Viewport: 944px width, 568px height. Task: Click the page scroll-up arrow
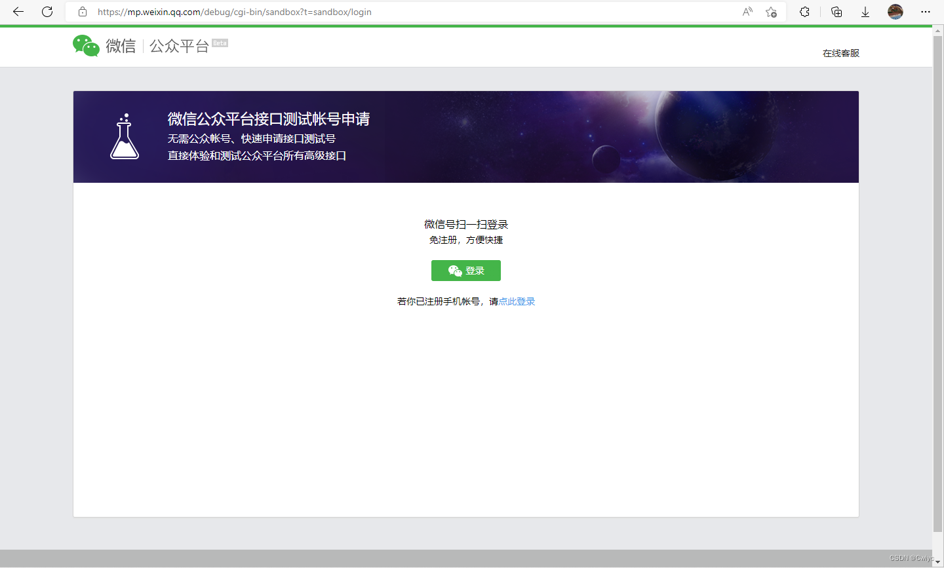(x=938, y=30)
